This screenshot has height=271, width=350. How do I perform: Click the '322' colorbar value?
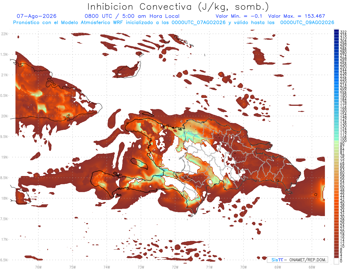[x=343, y=32]
